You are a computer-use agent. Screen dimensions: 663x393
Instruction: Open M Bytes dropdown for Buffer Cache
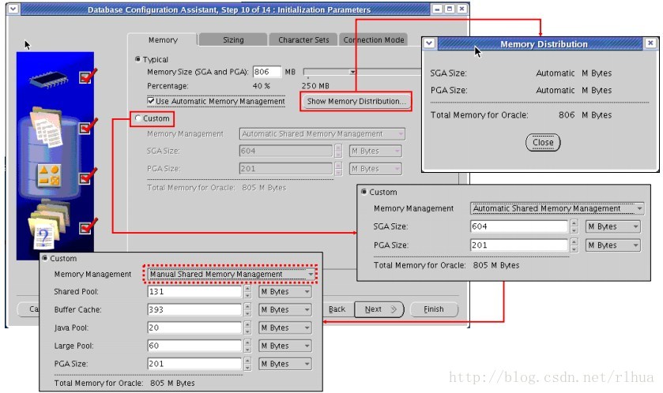click(x=284, y=310)
